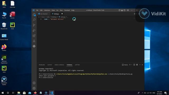Kill terminal with trash icon

pyautogui.click(x=137, y=65)
